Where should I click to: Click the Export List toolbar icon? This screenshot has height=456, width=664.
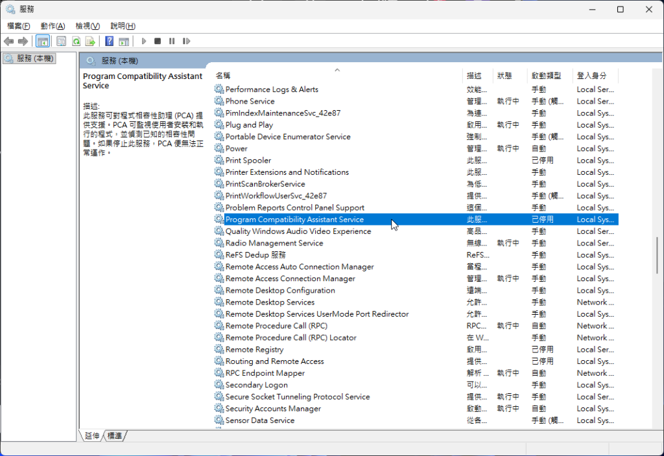[x=91, y=41]
